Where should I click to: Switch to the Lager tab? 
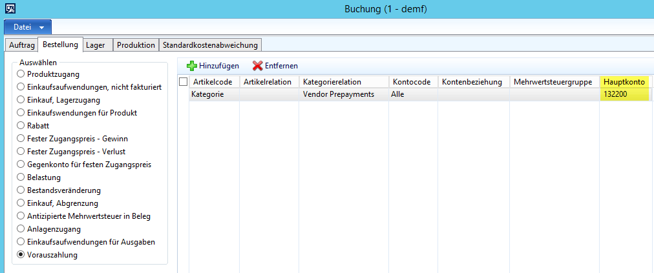pyautogui.click(x=96, y=45)
